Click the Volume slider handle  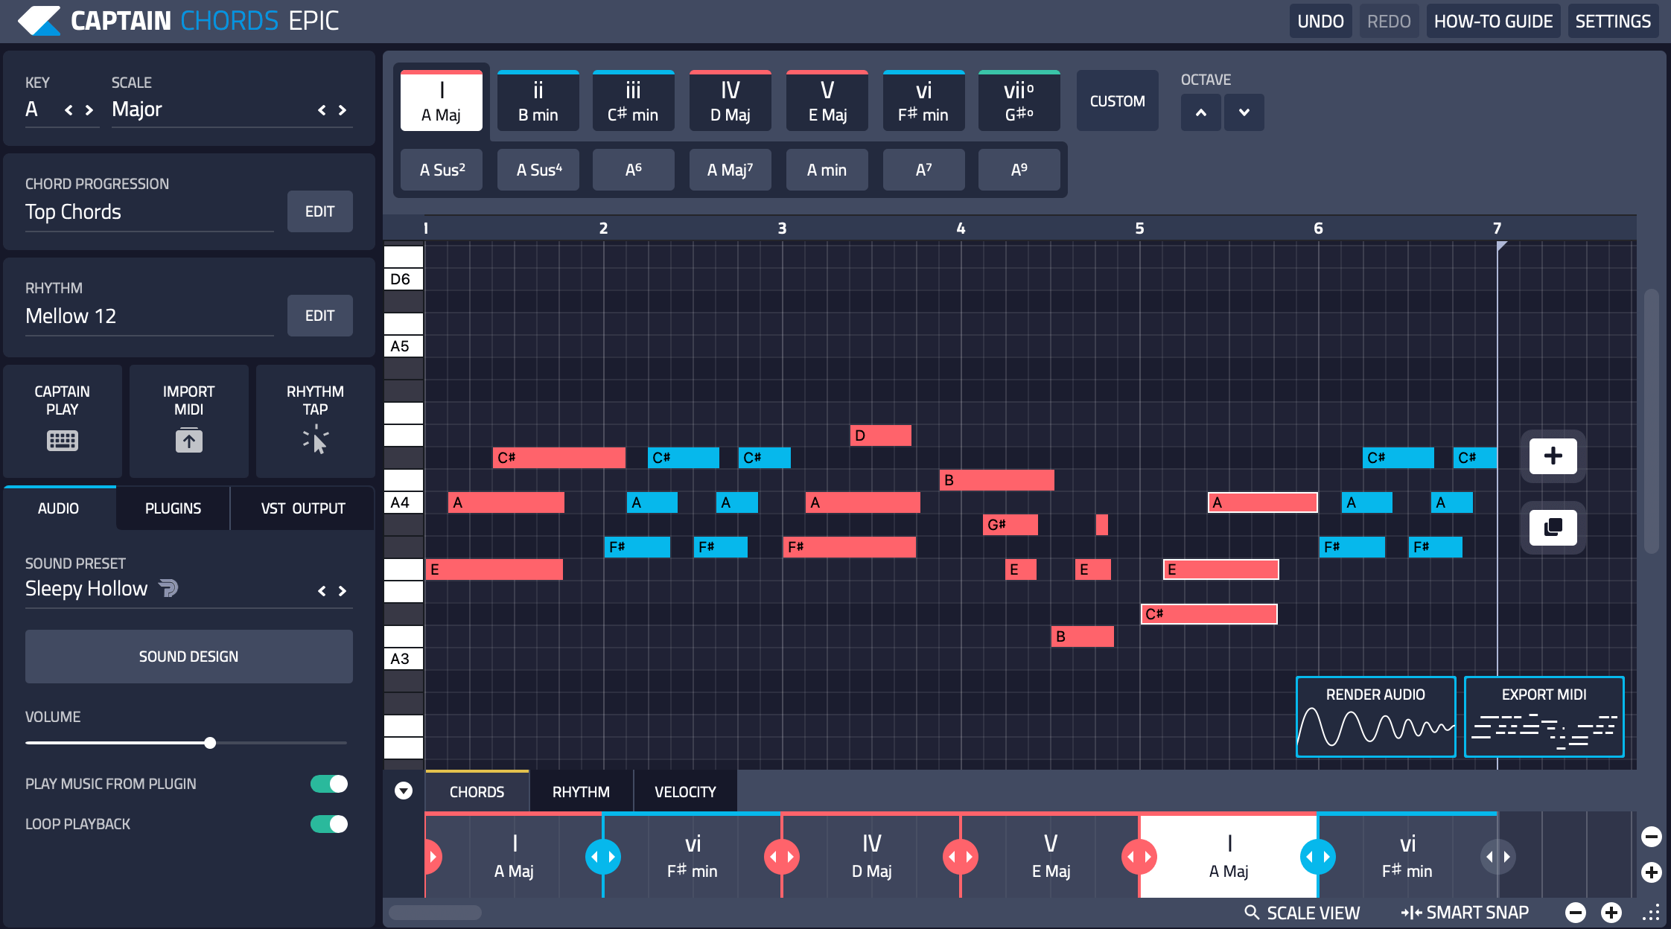coord(210,743)
